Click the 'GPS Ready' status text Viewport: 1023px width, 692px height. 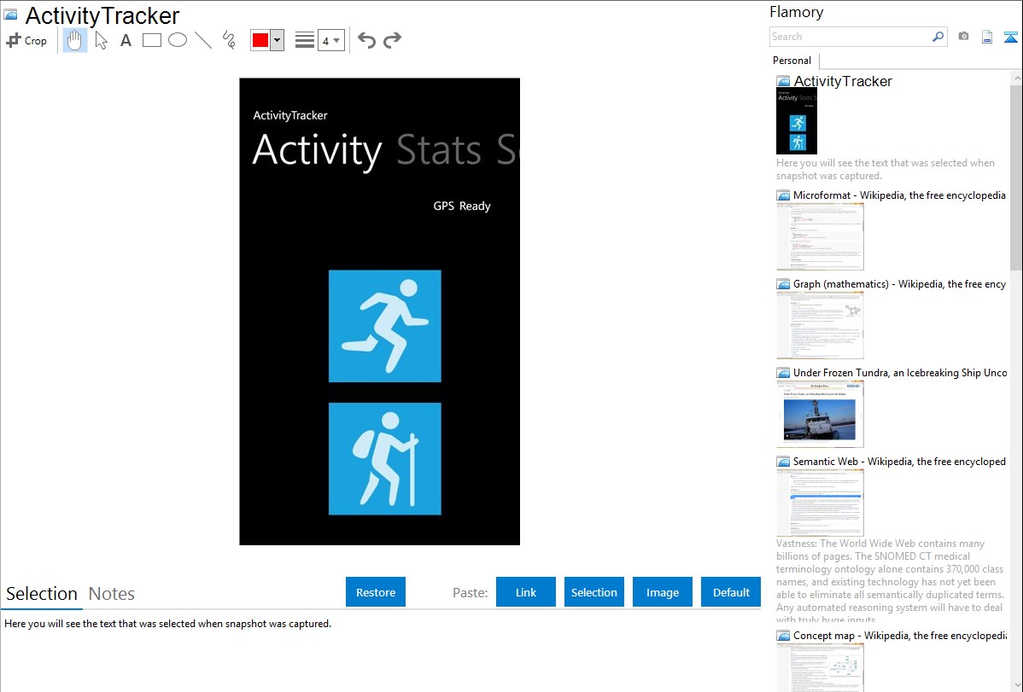click(x=462, y=206)
